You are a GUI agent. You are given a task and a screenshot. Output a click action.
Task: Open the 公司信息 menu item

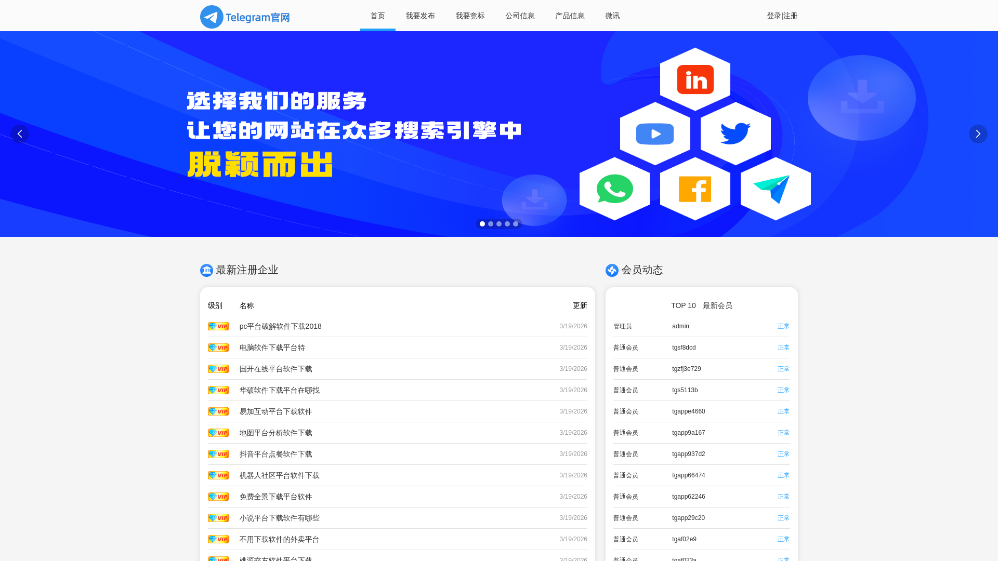[520, 16]
